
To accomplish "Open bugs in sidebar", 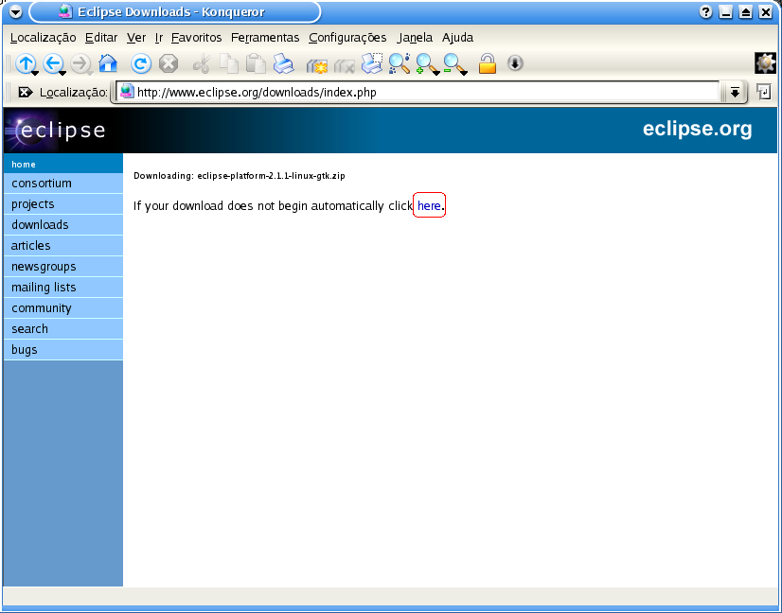I will (62, 350).
